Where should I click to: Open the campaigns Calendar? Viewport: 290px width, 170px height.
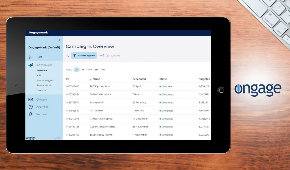click(42, 90)
